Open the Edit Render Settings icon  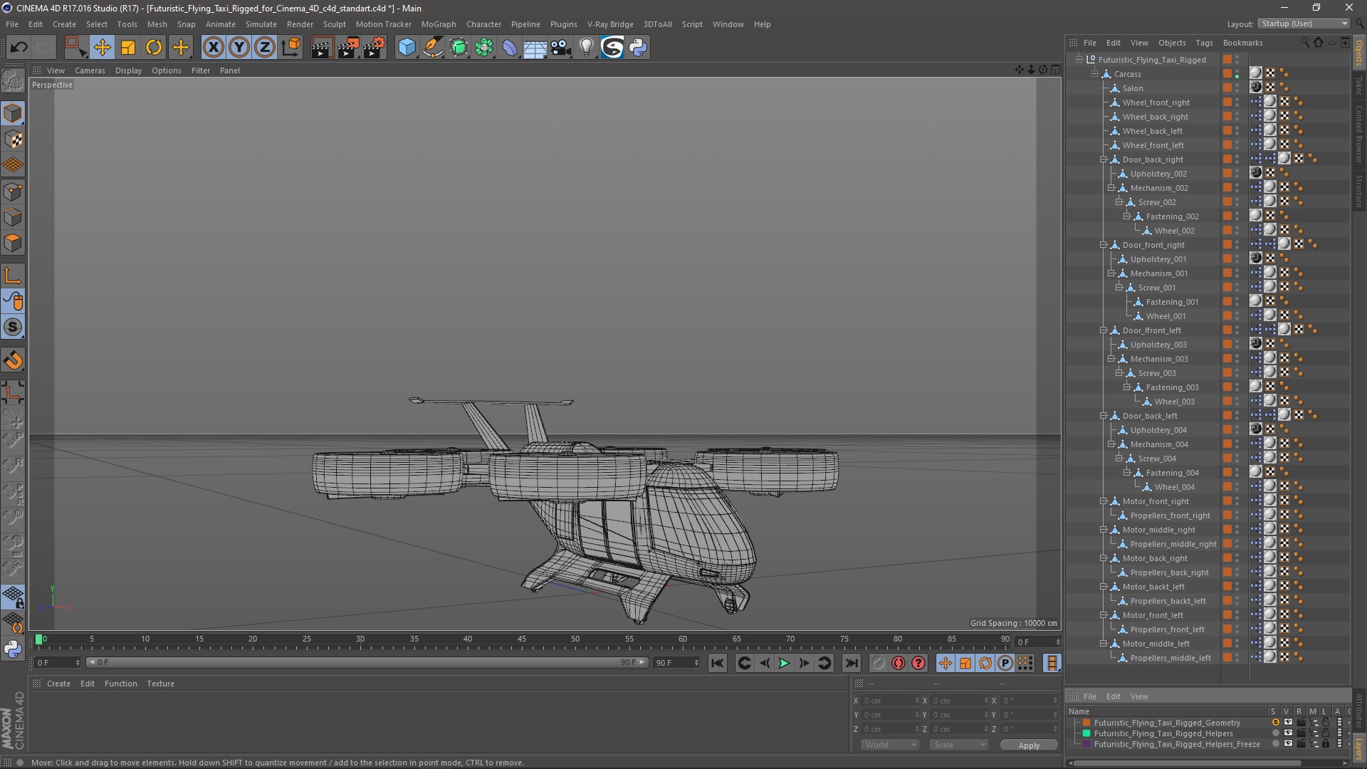[375, 48]
